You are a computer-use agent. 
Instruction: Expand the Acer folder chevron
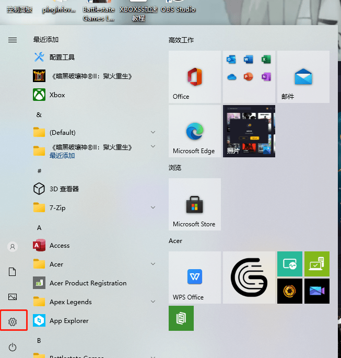click(x=153, y=264)
